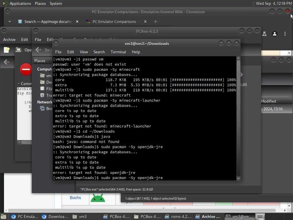Click show desktop icon in bottom panel
The image size is (293, 220).
point(3,217)
